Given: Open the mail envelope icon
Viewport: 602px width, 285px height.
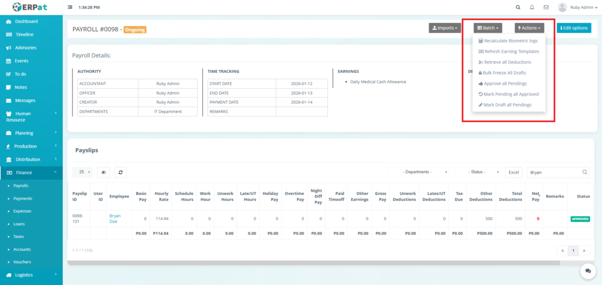Looking at the screenshot, I should [x=546, y=8].
